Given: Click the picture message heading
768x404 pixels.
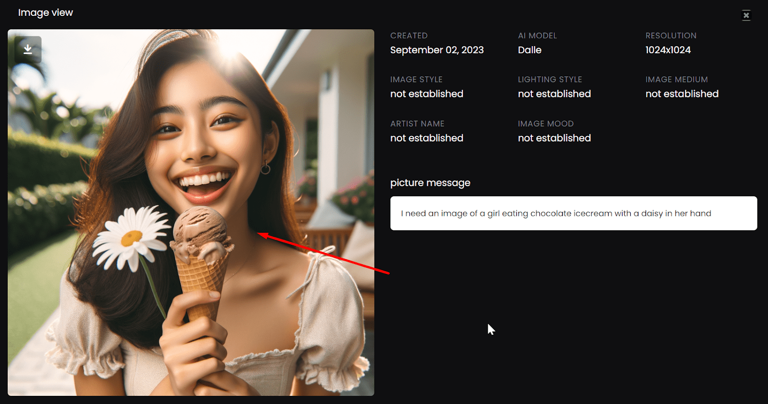Looking at the screenshot, I should [430, 183].
